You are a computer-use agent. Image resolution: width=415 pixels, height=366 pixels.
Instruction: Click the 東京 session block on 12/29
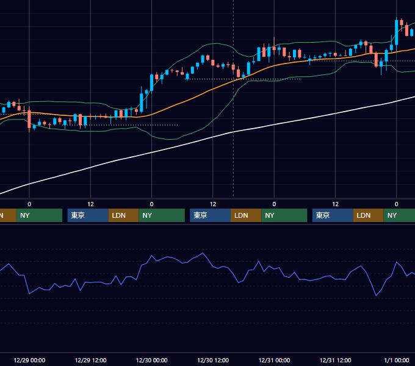pos(88,215)
